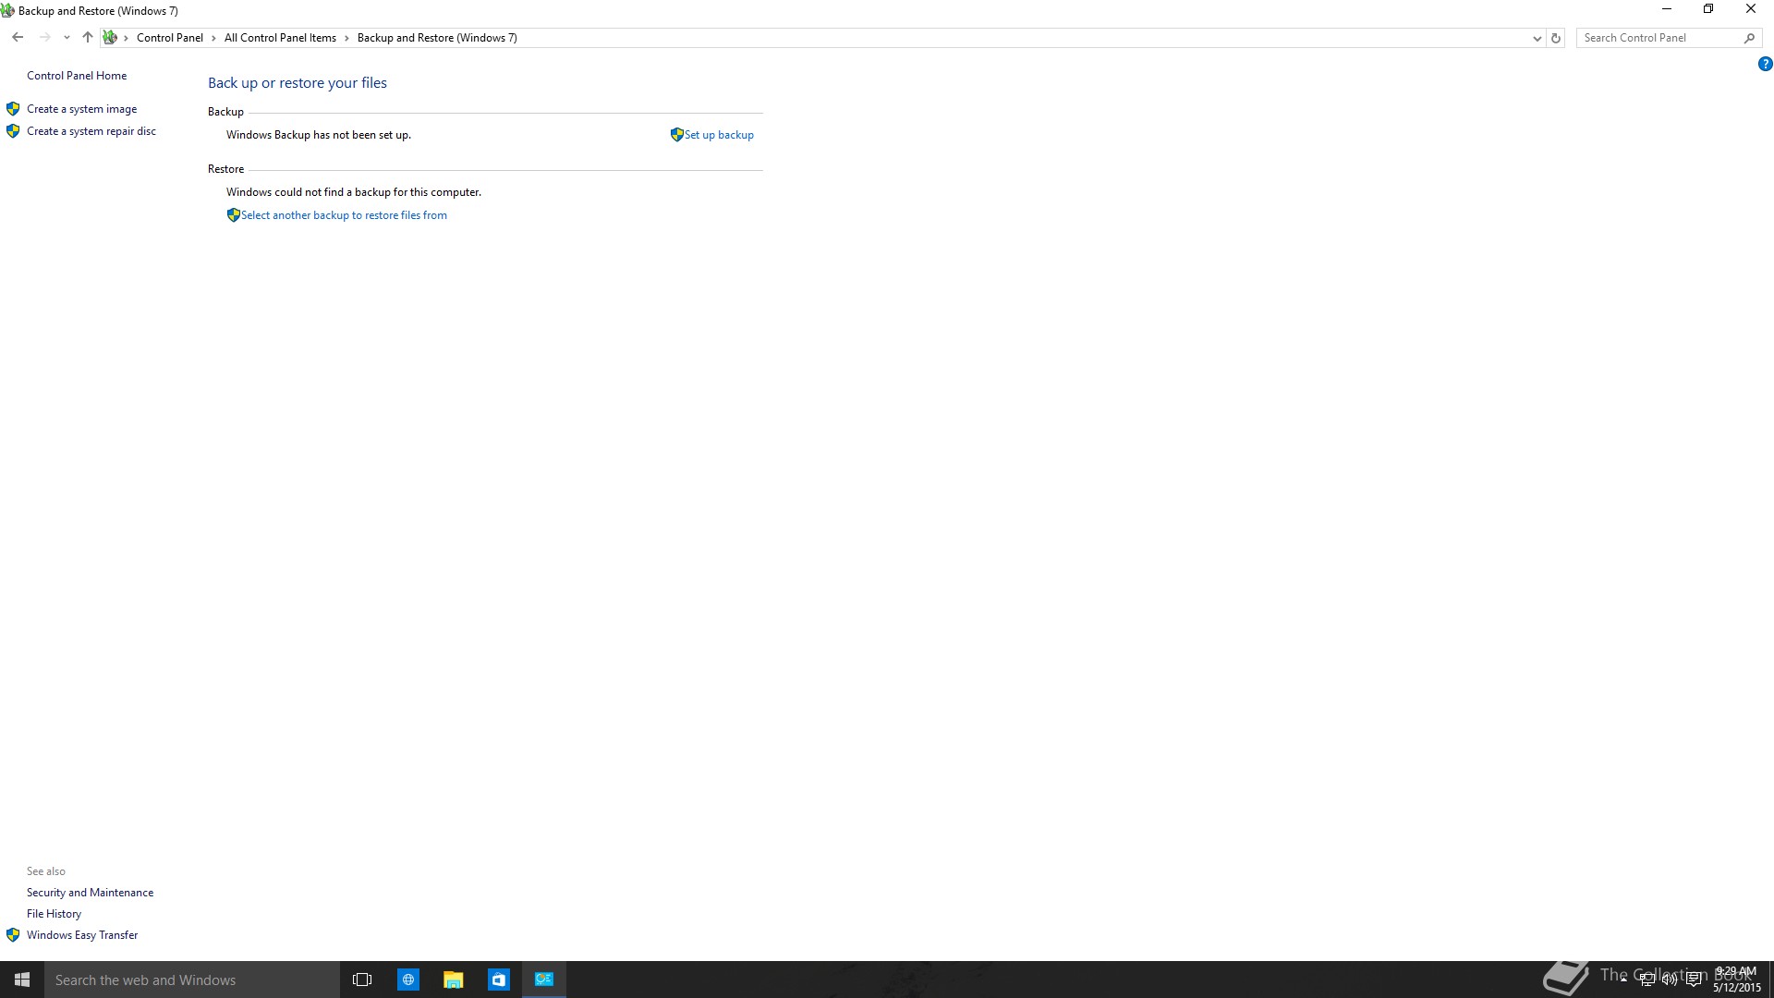Open Create a system image

tap(81, 109)
